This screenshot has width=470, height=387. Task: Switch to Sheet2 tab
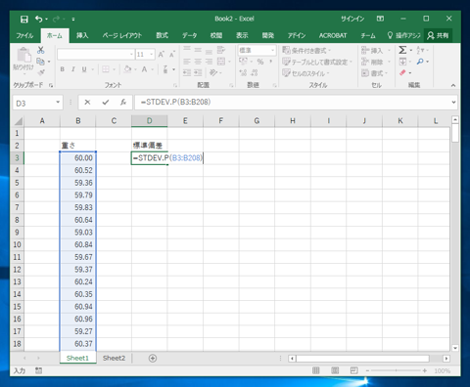[114, 358]
